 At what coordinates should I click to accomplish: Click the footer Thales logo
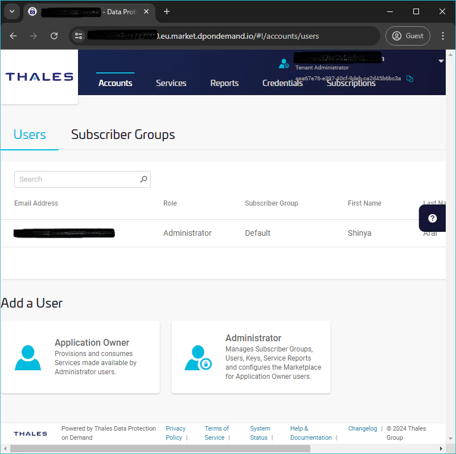(30, 433)
